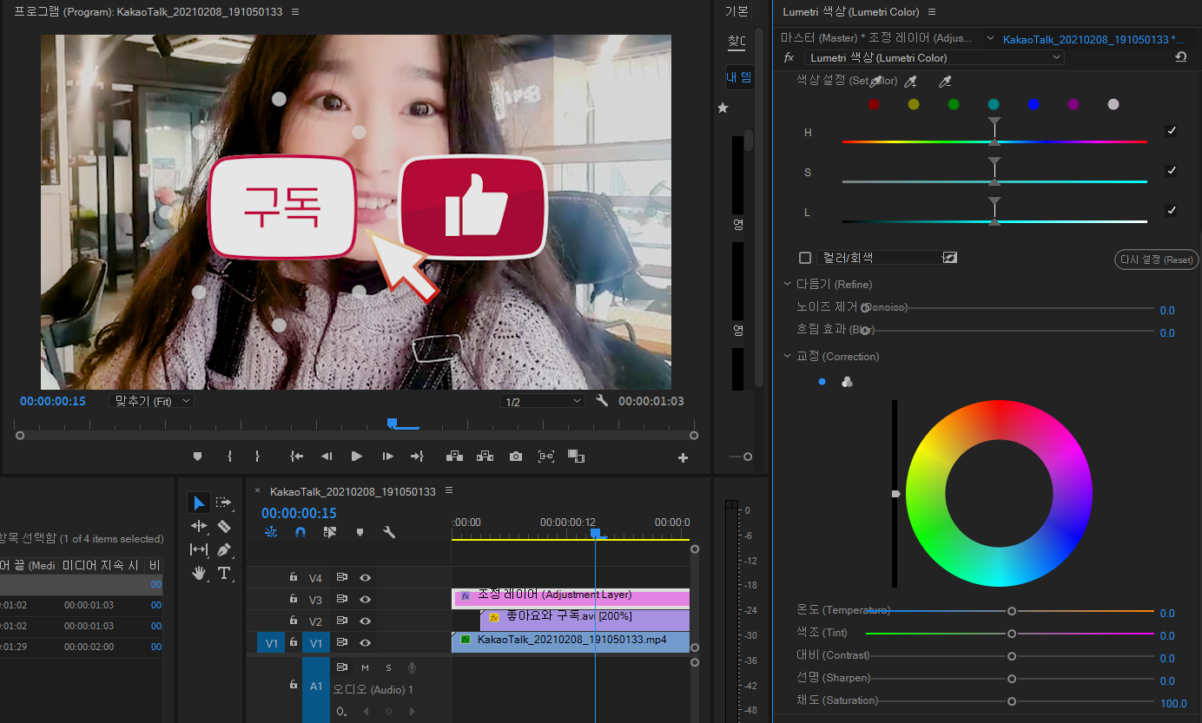
Task: Toggle Snap magnet in timeline
Action: [300, 532]
